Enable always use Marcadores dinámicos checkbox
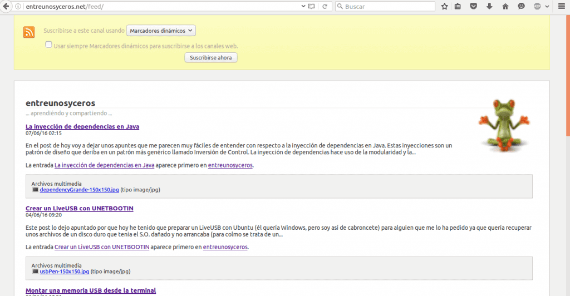This screenshot has height=296, width=570. [x=49, y=45]
